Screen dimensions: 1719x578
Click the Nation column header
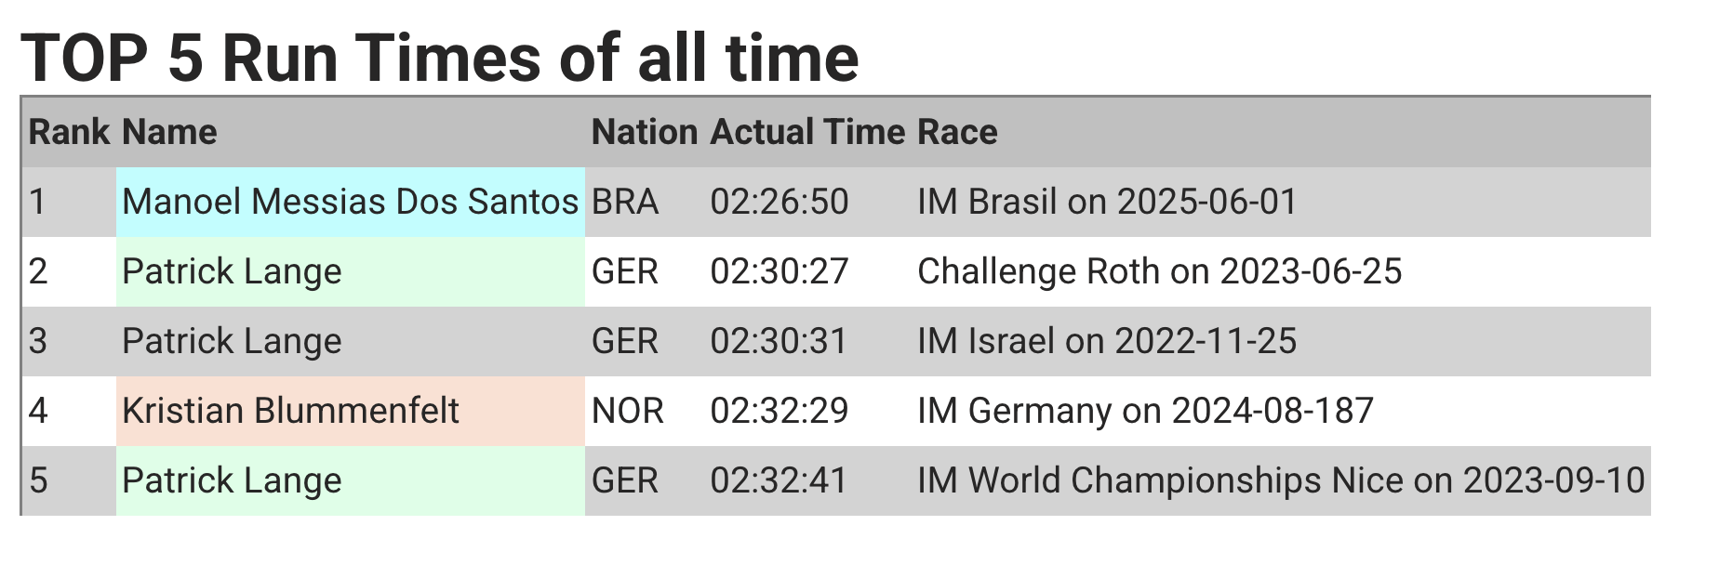(x=645, y=132)
